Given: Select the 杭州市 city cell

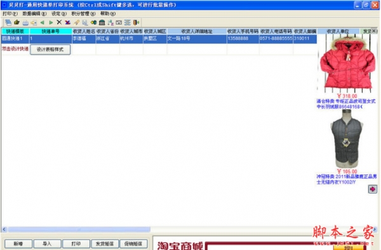Looking at the screenshot, I should (x=131, y=39).
